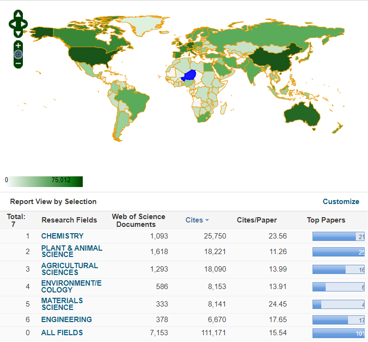Sort by Web of Science Documents header
The width and height of the screenshot is (368, 342).
(138, 221)
